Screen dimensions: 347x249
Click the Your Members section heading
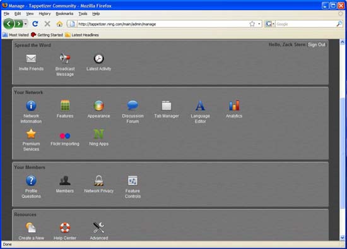pyautogui.click(x=30, y=167)
